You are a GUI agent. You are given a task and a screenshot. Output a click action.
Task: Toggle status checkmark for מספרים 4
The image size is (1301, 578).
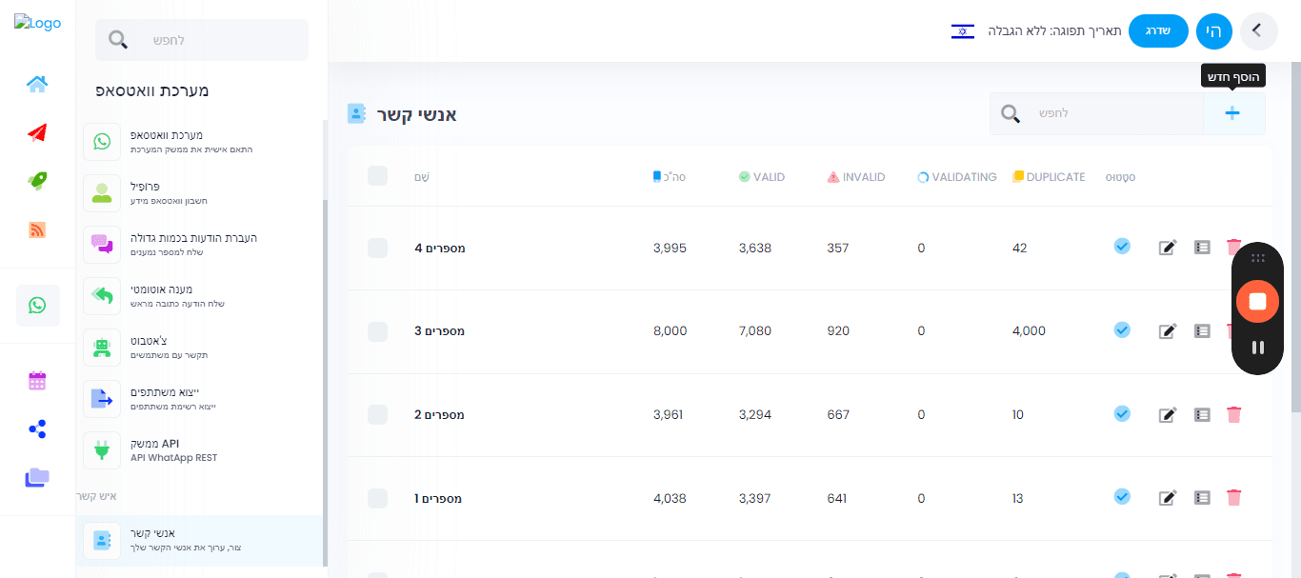(x=1122, y=247)
